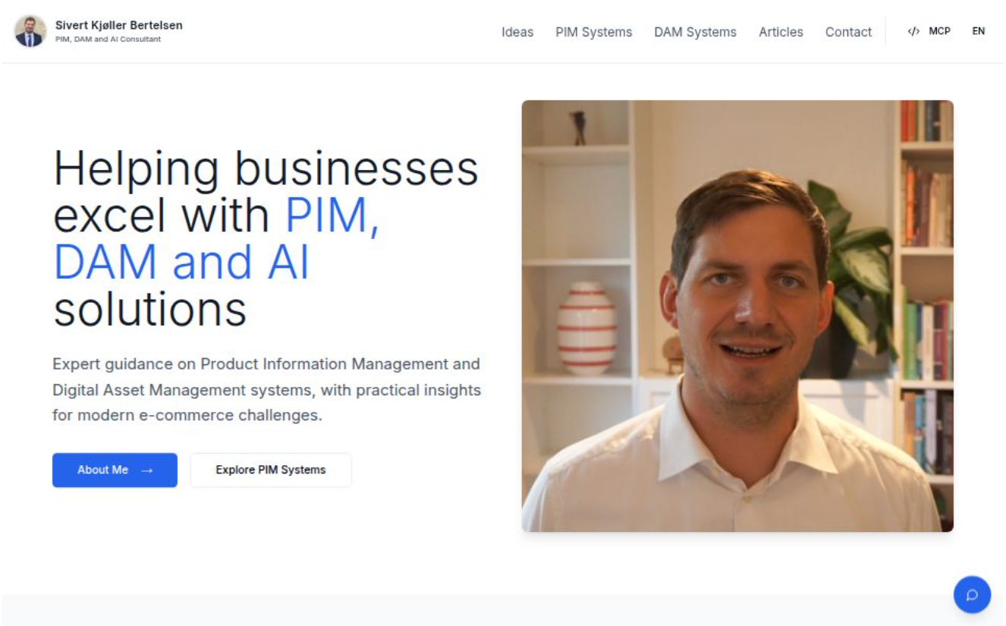Click the grey section band at page bottom

point(503,611)
